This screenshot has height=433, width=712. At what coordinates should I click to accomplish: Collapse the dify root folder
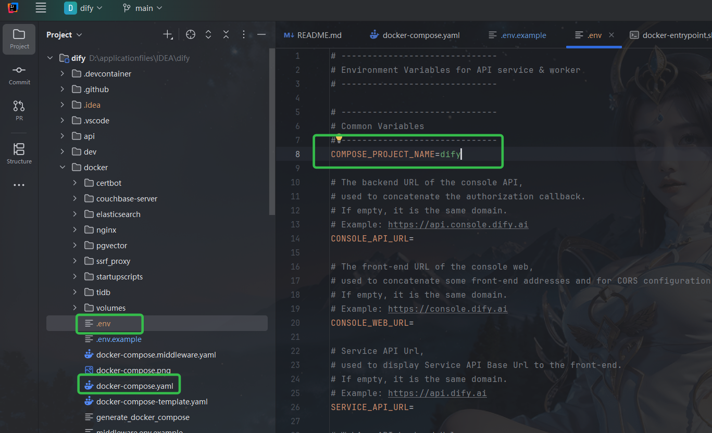tap(50, 58)
